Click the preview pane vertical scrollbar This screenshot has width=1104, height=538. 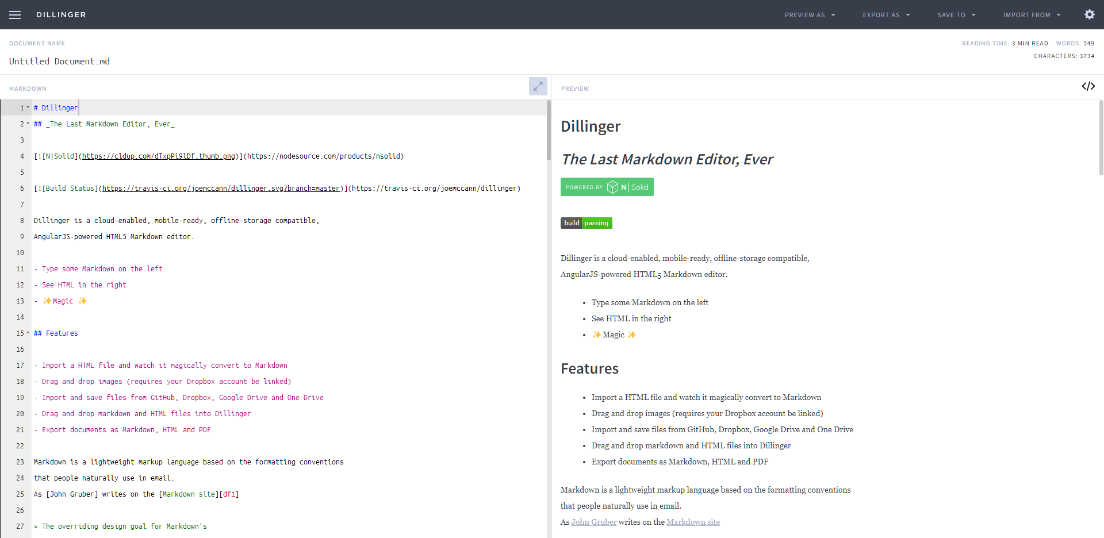pos(1101,138)
